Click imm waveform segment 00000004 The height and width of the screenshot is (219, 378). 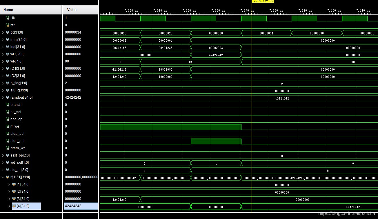tap(166, 41)
